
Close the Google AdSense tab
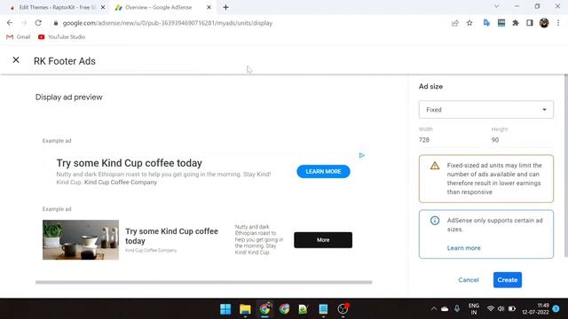[x=209, y=7]
